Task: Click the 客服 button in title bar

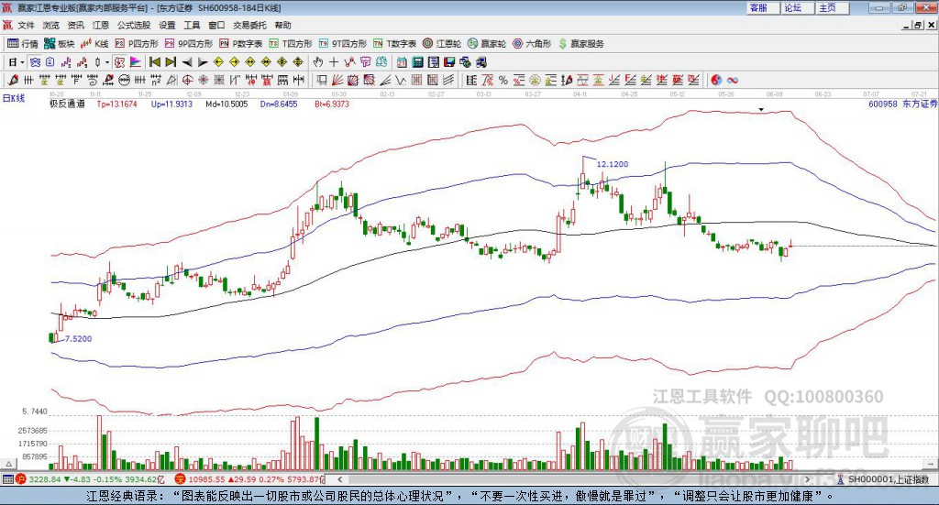Action: [x=762, y=7]
